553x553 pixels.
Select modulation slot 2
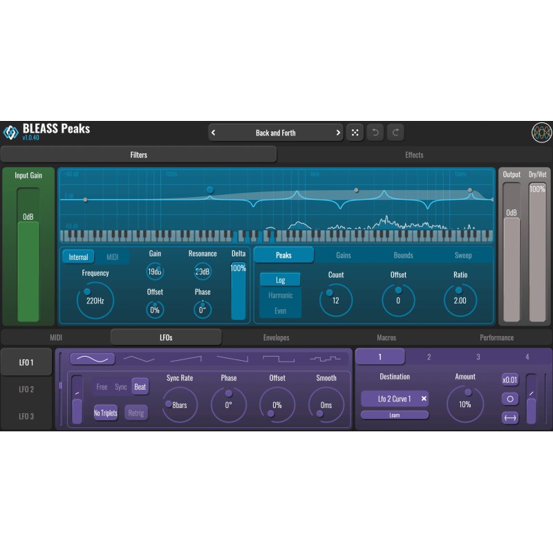pyautogui.click(x=429, y=357)
